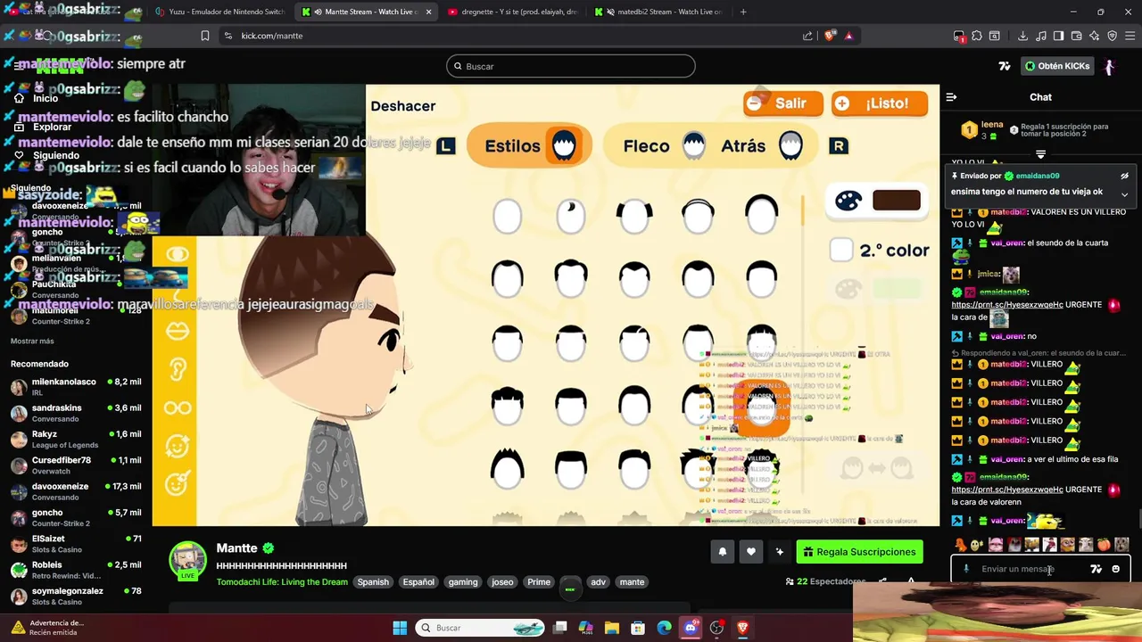
Task: Click the Obtén KICKs button
Action: coord(1057,66)
